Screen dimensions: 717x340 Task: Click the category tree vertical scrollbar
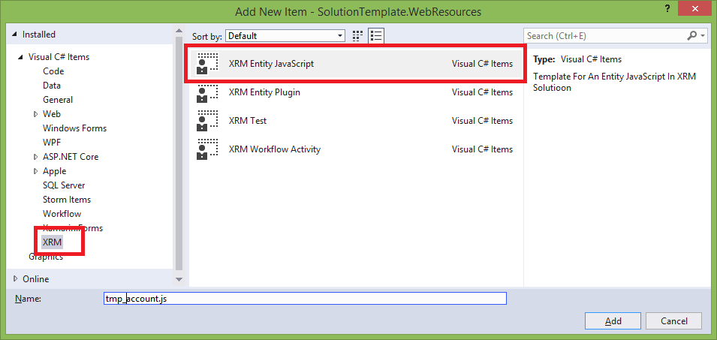pos(179,150)
